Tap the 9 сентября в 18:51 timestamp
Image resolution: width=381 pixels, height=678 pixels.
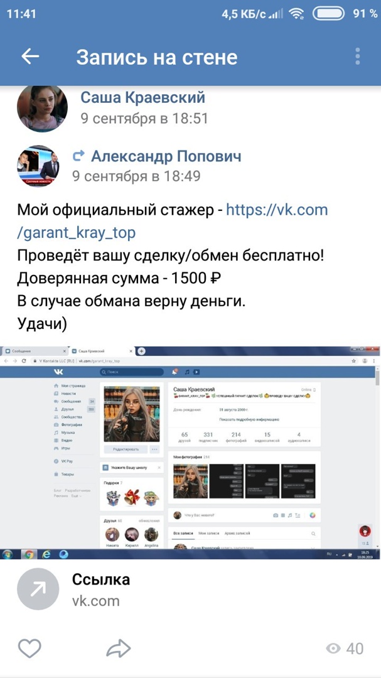144,118
